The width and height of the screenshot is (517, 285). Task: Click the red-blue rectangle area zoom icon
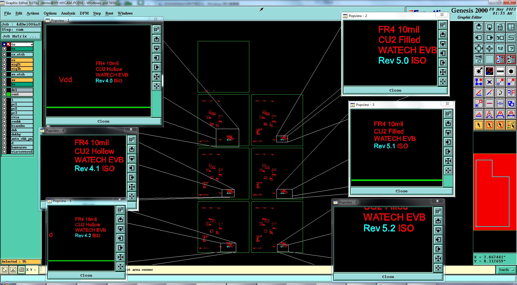tap(489, 71)
